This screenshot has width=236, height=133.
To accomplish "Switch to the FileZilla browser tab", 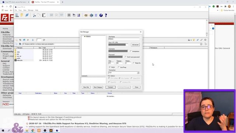I will [45, 2].
